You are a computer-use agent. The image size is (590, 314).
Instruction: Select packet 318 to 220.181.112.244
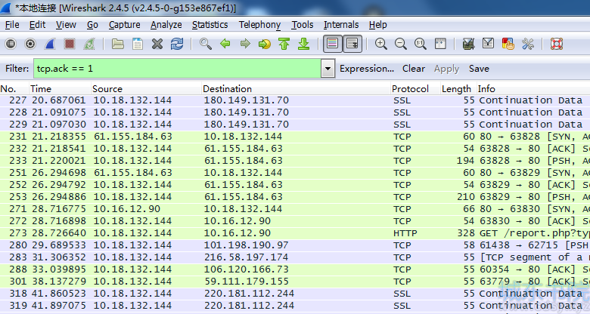tap(295, 294)
